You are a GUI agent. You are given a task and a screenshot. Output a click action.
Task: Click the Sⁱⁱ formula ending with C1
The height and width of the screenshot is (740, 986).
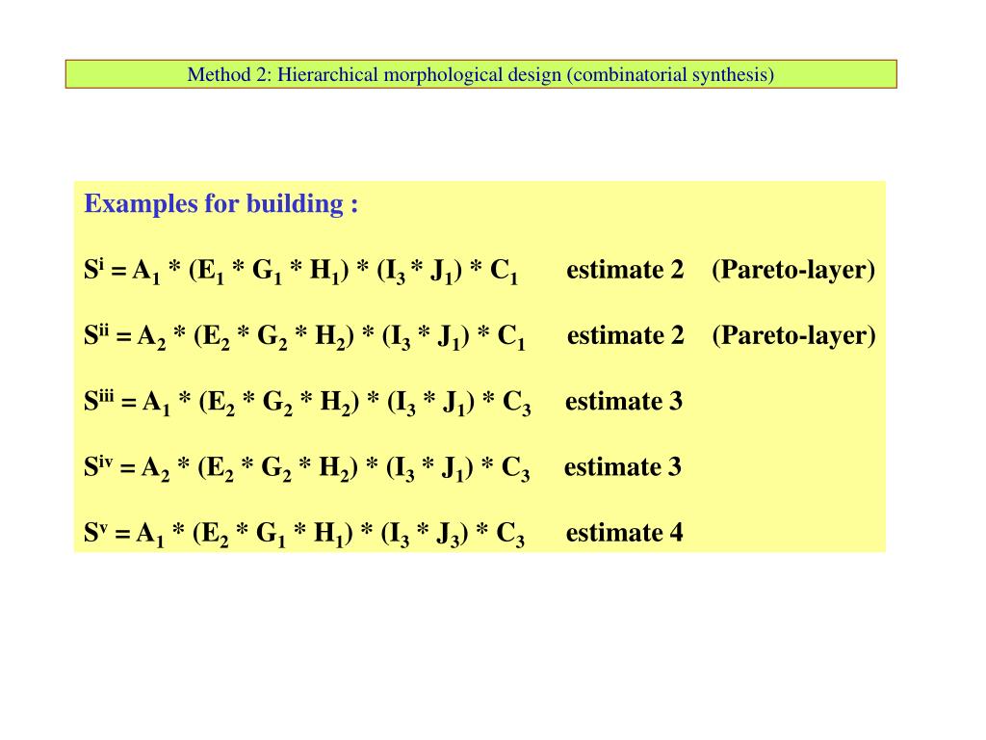tap(304, 336)
